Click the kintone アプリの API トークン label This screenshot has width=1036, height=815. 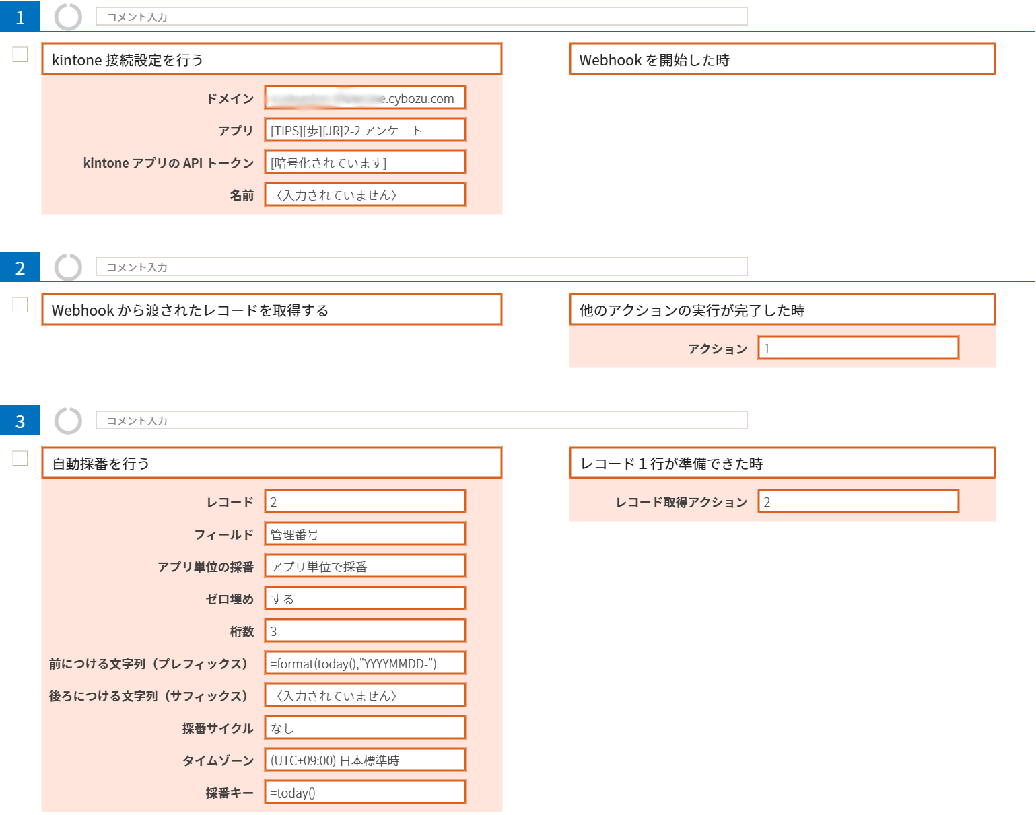[168, 163]
